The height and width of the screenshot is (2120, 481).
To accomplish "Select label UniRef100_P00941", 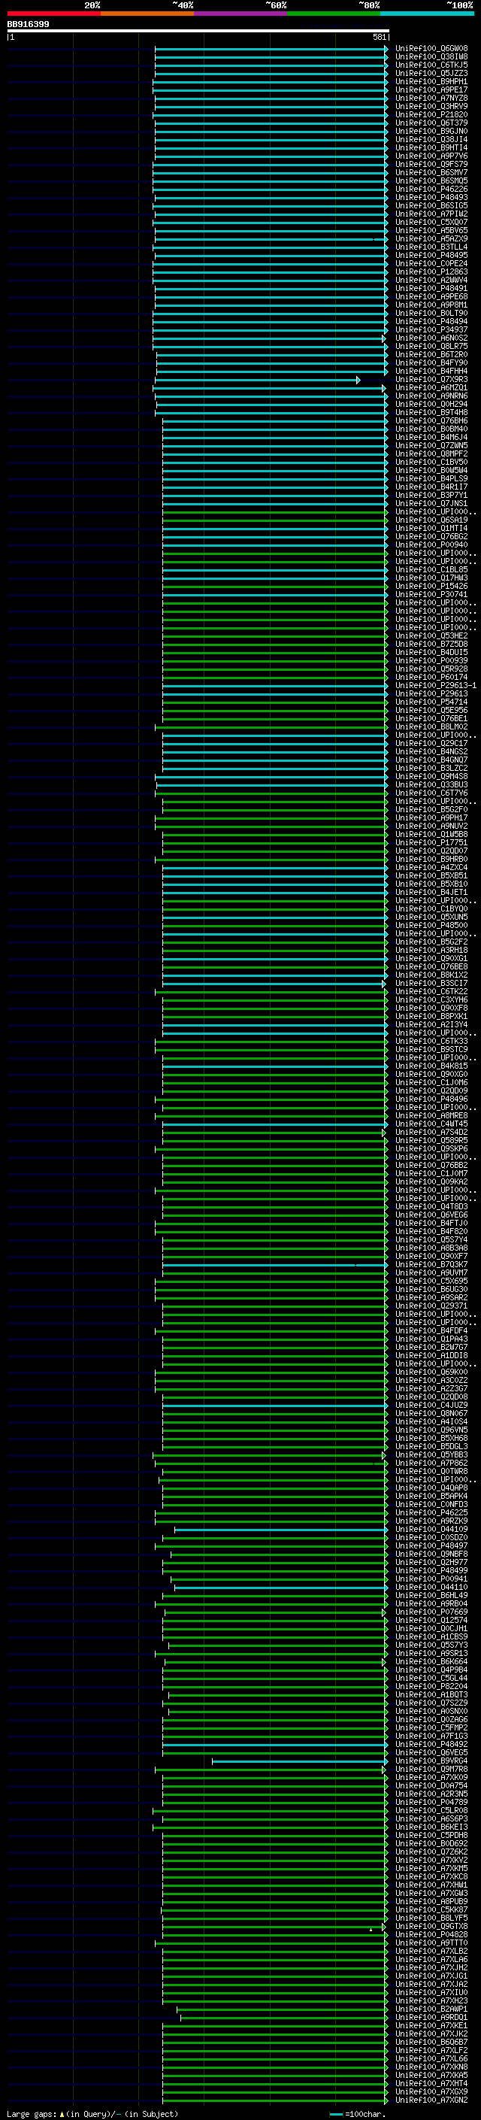I will pyautogui.click(x=431, y=1579).
